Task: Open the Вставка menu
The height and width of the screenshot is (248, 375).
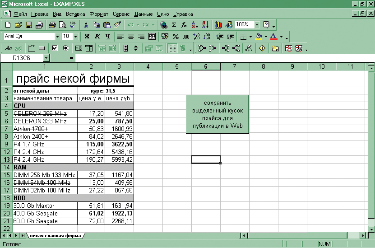Action: click(x=75, y=14)
